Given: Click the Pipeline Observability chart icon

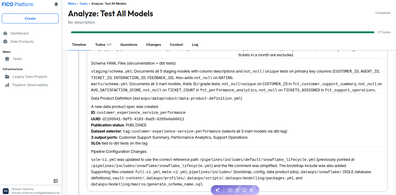Looking at the screenshot, I should 7,85.
